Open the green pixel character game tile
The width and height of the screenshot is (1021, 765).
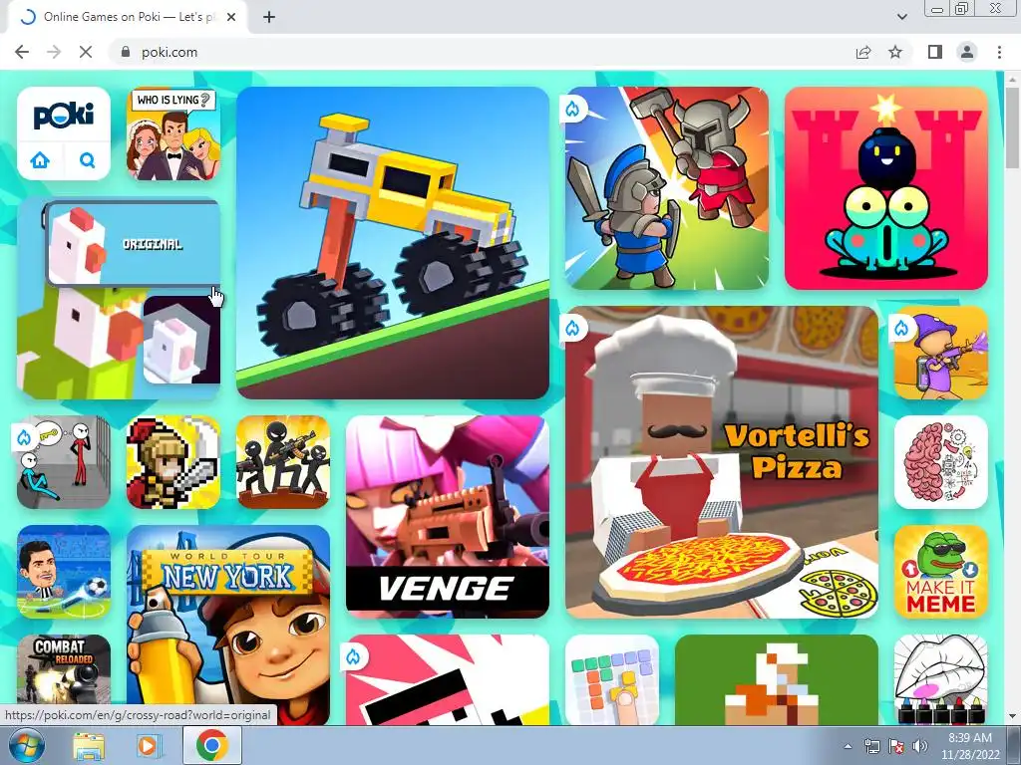pyautogui.click(x=776, y=679)
